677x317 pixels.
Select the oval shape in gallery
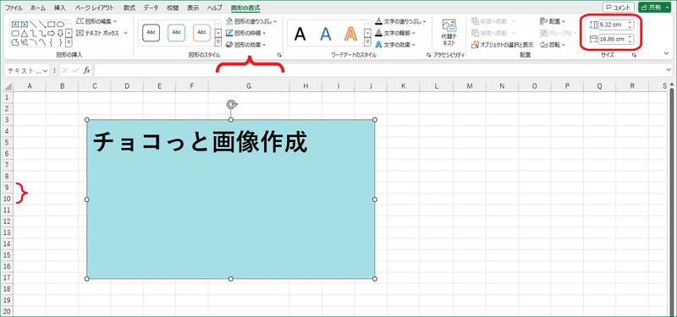[60, 25]
